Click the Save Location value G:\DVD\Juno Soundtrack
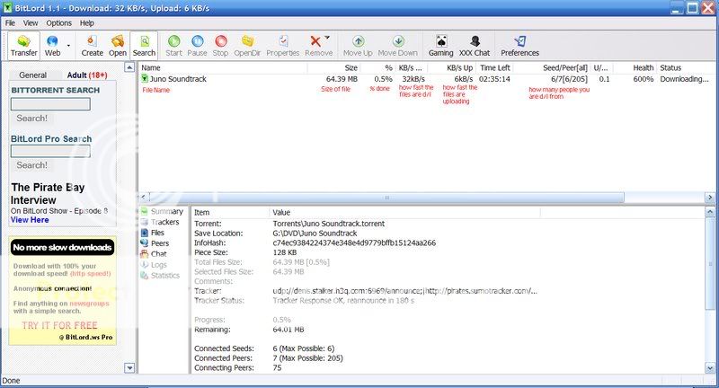The width and height of the screenshot is (719, 388). [x=315, y=234]
